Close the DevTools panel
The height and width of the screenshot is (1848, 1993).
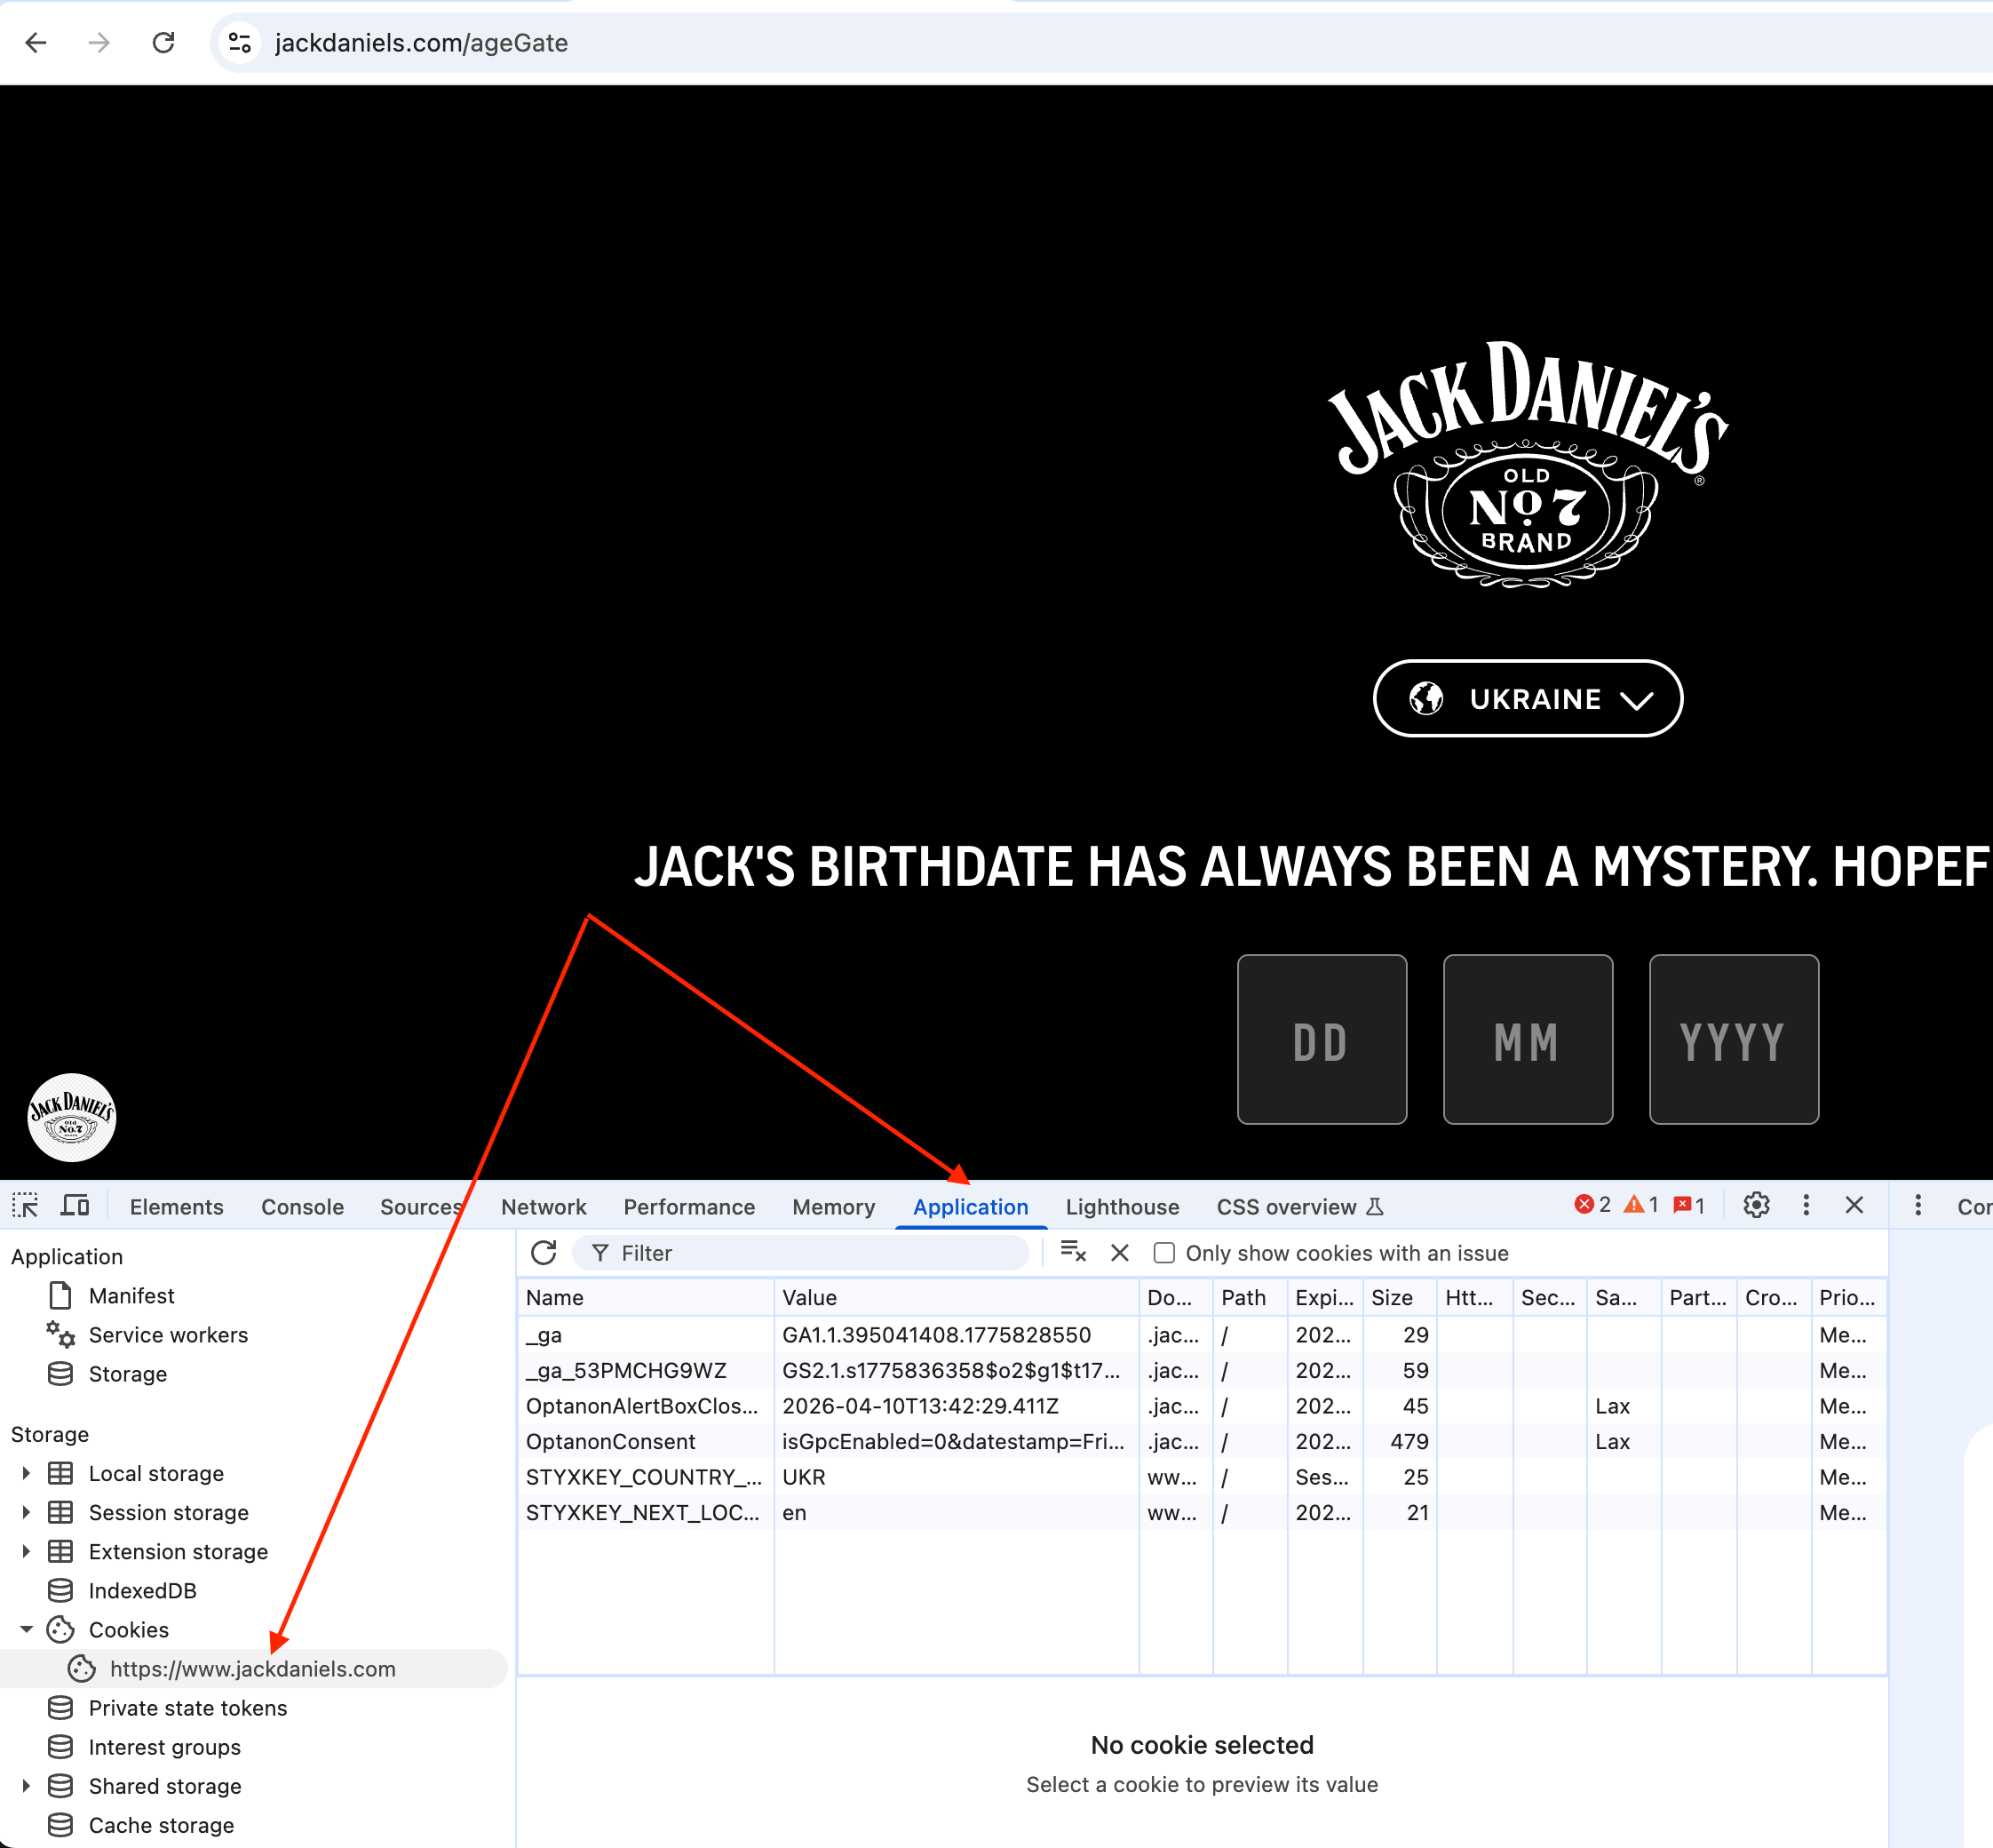click(1854, 1205)
